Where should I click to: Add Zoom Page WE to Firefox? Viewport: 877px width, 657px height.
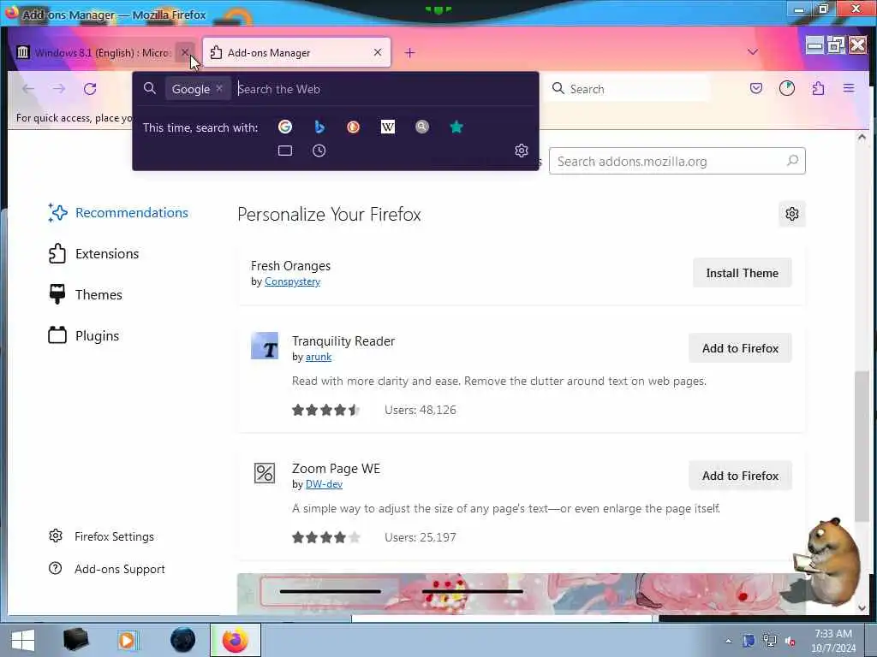click(x=740, y=476)
